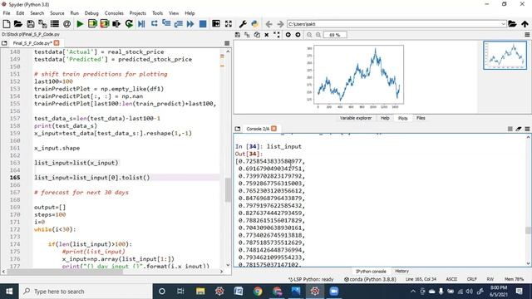Image resolution: width=532 pixels, height=299 pixels.
Task: Save the current file
Action: click(x=31, y=24)
